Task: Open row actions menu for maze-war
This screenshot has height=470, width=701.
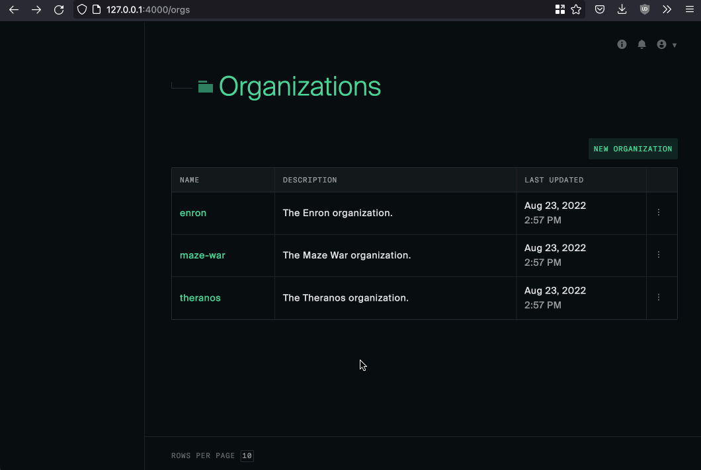Action: tap(659, 255)
